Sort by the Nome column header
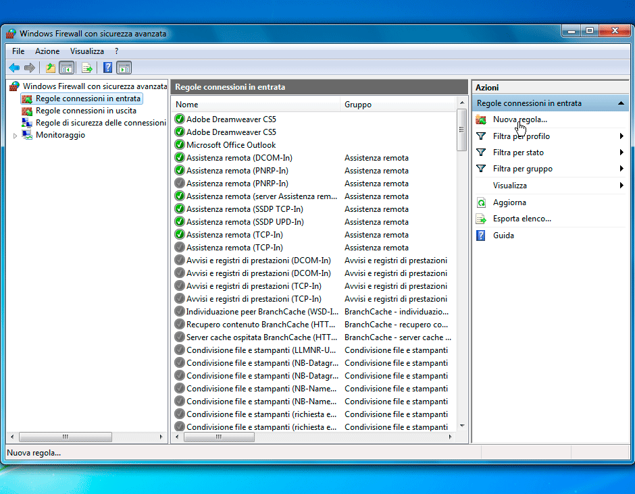635x494 pixels. [256, 105]
